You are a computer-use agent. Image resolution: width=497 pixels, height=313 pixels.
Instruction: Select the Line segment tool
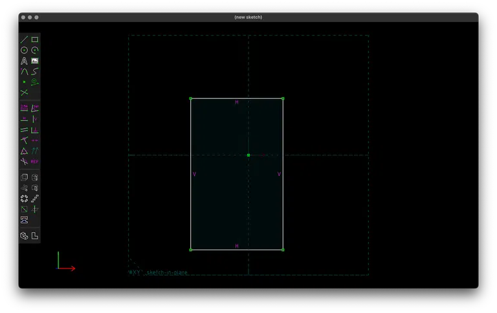click(24, 39)
